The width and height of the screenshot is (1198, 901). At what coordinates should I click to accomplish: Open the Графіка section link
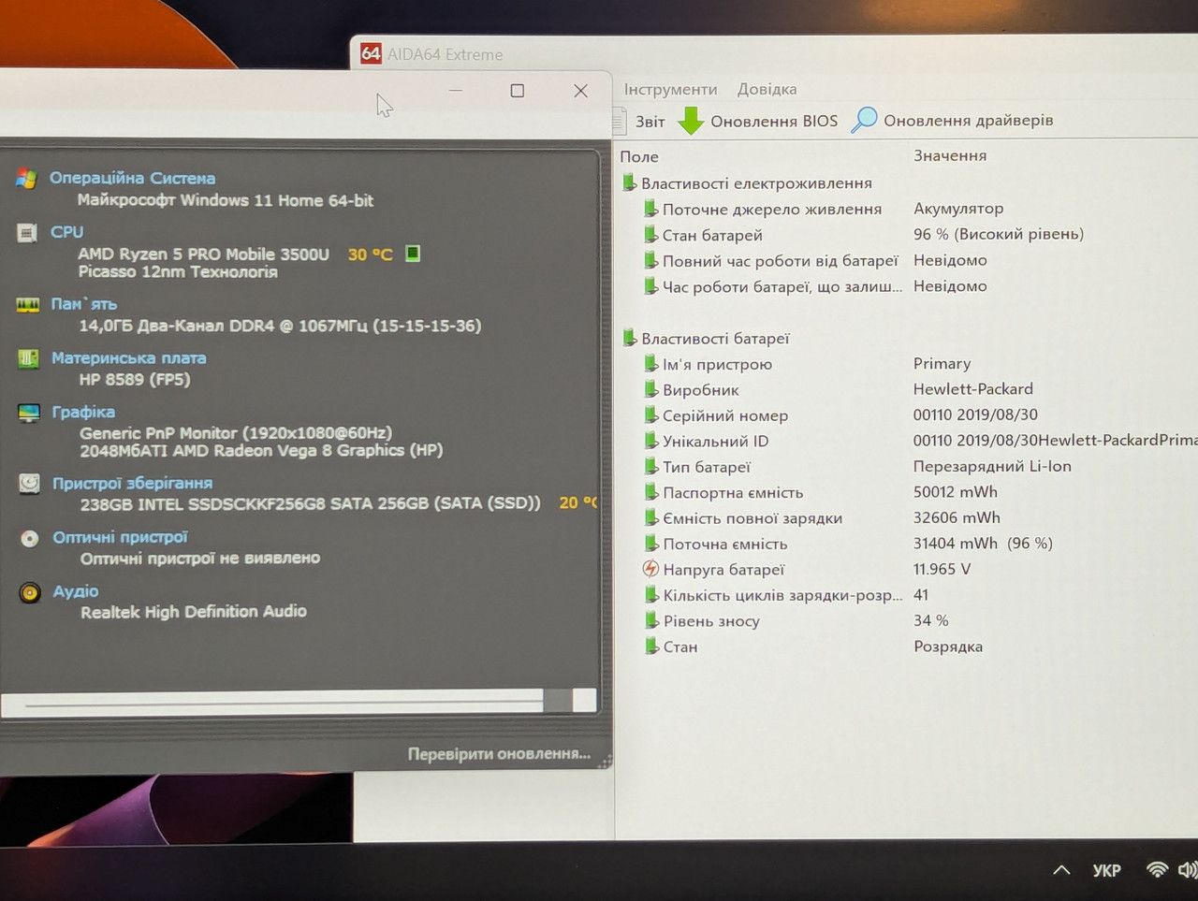tap(83, 412)
